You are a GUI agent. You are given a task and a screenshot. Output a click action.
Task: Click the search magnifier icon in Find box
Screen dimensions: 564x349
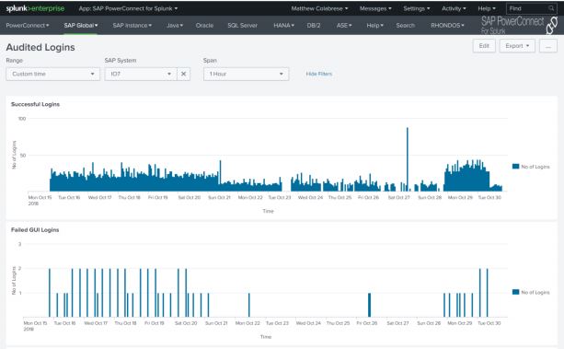(x=551, y=8)
